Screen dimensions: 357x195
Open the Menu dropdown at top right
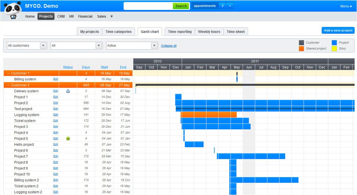click(x=346, y=5)
